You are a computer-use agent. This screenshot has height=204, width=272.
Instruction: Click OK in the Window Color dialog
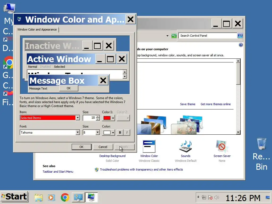[x=82, y=147]
